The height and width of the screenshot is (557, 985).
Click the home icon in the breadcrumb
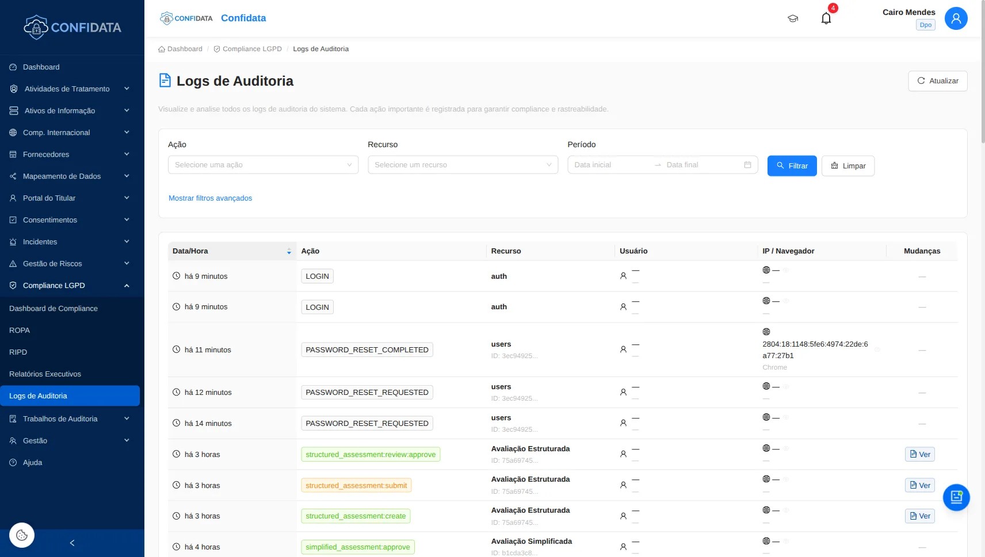click(162, 48)
